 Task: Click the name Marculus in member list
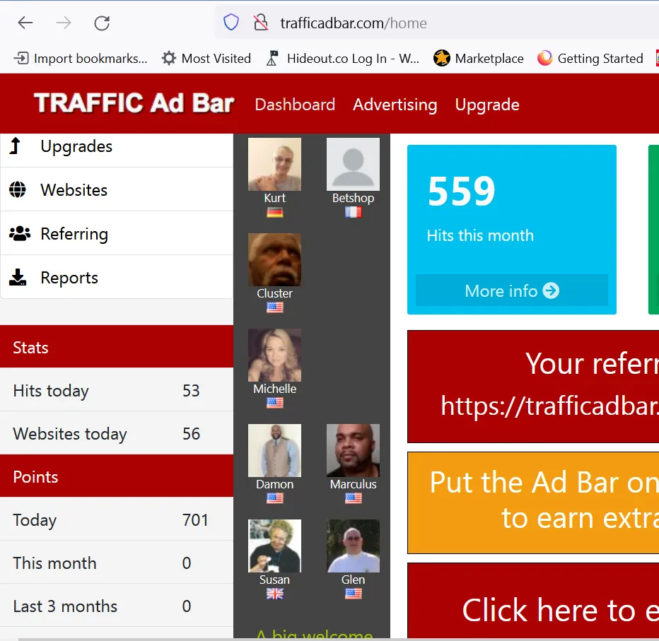coord(353,484)
